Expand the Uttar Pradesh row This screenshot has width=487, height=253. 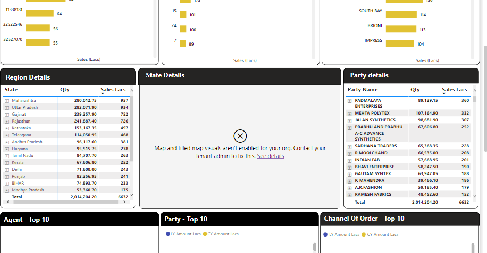(6, 108)
